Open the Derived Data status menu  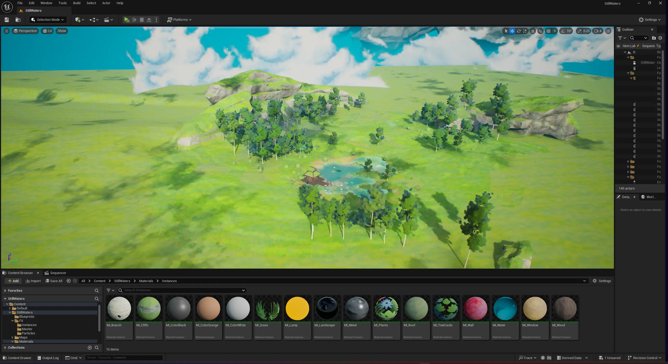click(x=572, y=358)
